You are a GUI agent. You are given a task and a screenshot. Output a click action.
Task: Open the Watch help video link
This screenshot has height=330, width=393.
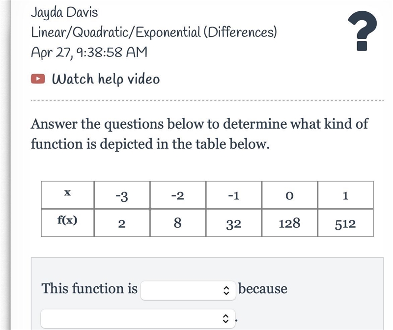click(106, 79)
